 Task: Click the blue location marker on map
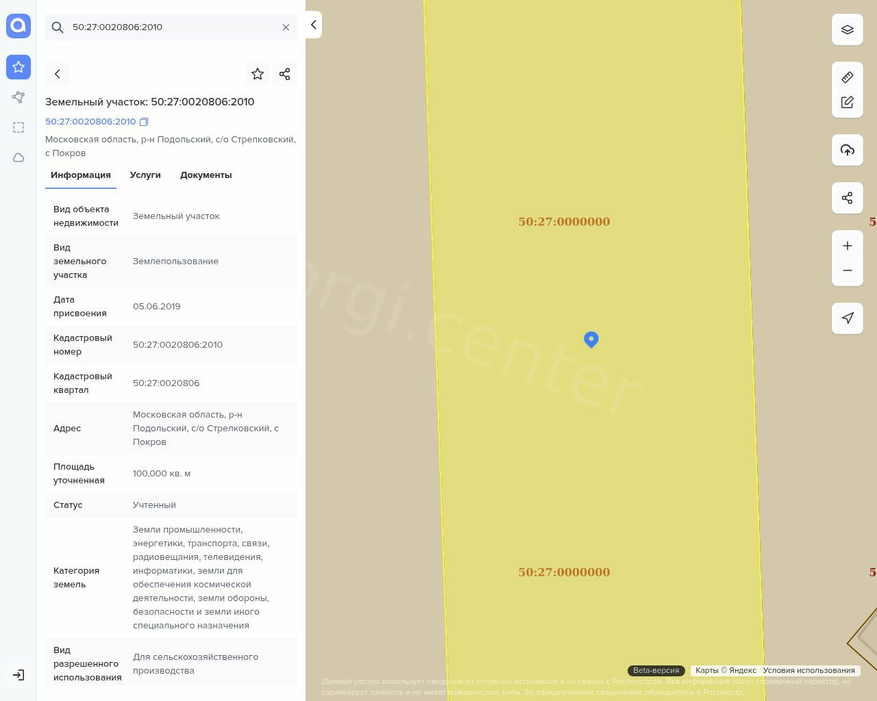tap(591, 340)
